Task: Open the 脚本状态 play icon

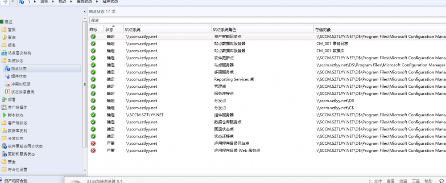Action: click(x=4, y=115)
